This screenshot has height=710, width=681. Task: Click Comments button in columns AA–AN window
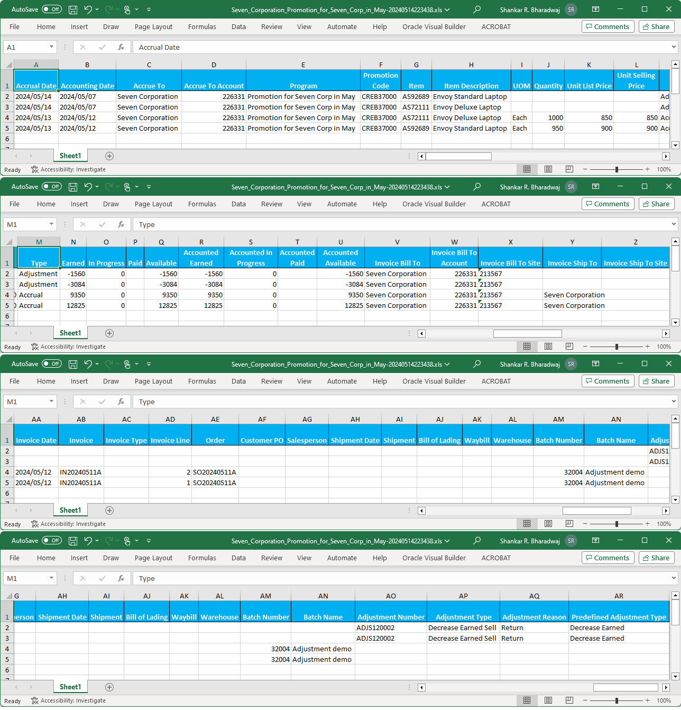tap(608, 381)
